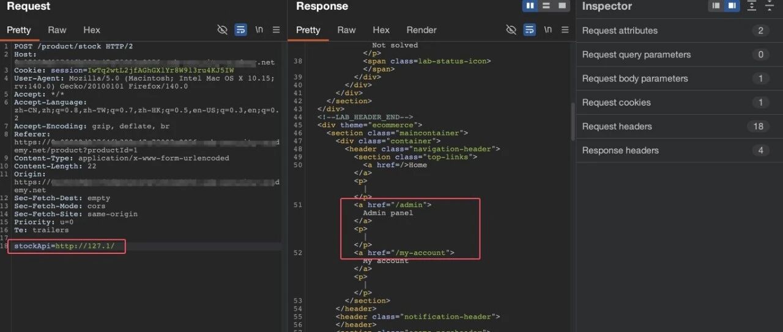Click the Request headers count badge 18

[x=759, y=126]
